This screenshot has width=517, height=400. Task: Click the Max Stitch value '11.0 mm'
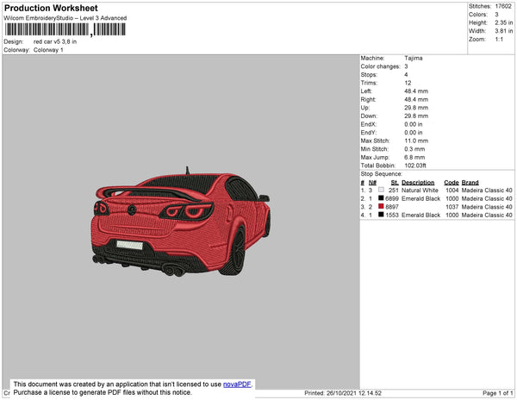pos(416,141)
